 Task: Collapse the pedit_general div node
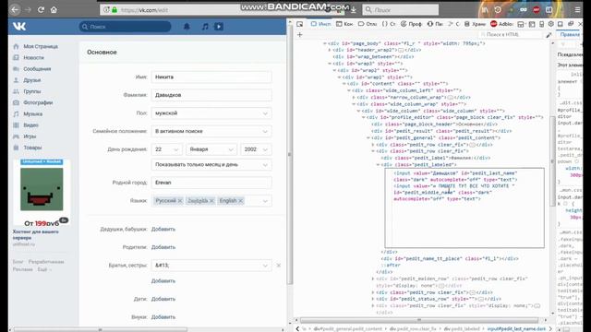(368, 137)
